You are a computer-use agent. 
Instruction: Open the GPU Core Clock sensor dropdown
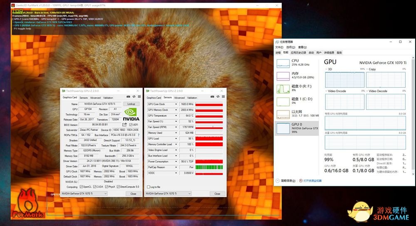pos(176,104)
